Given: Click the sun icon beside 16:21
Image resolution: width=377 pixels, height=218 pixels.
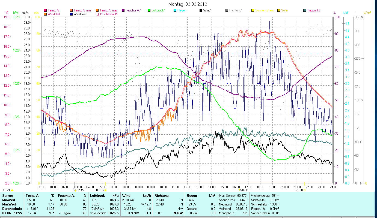Looking at the screenshot, I should [12, 190].
